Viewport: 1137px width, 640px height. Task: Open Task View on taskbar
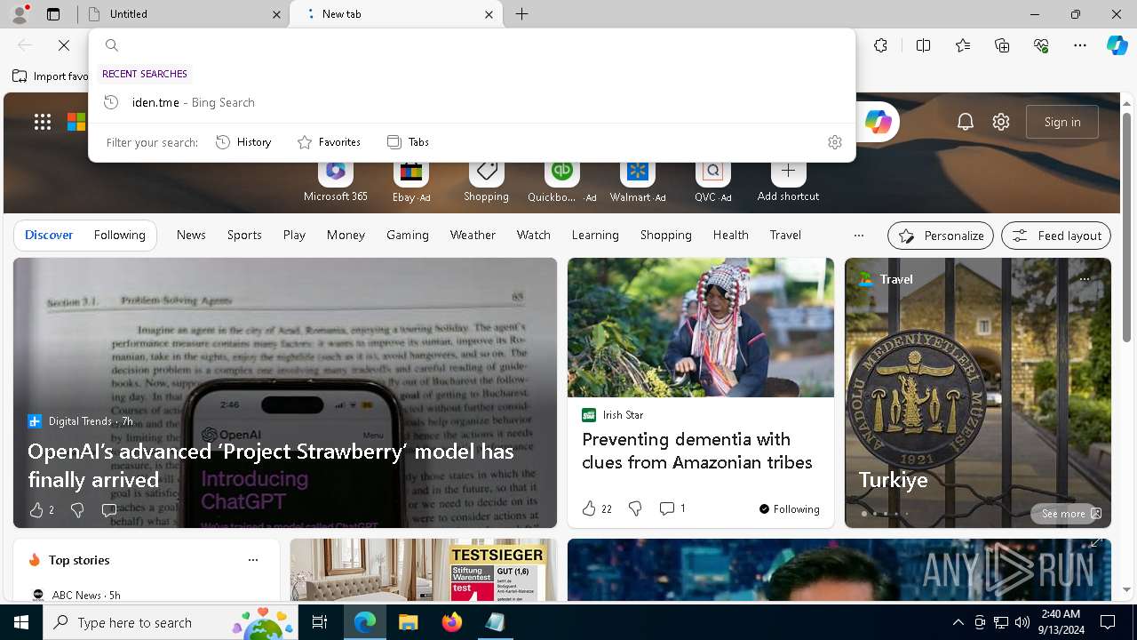[320, 622]
